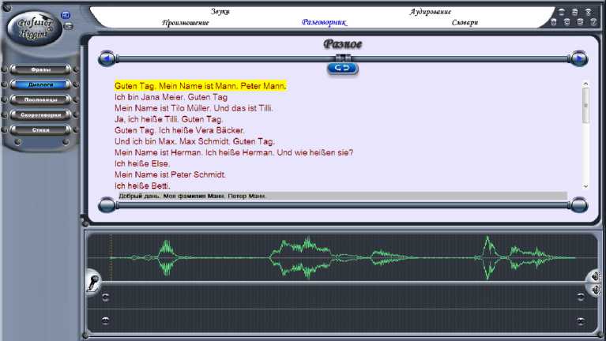Click the dialogue list scroll-down arrow

point(585,186)
